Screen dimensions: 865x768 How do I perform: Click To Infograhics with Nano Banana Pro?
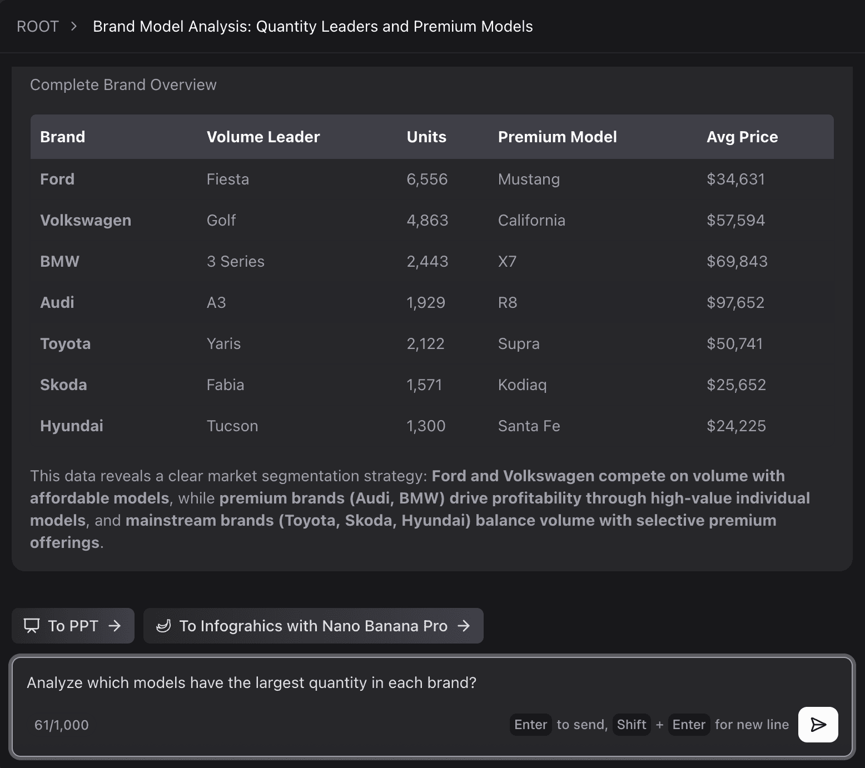313,626
